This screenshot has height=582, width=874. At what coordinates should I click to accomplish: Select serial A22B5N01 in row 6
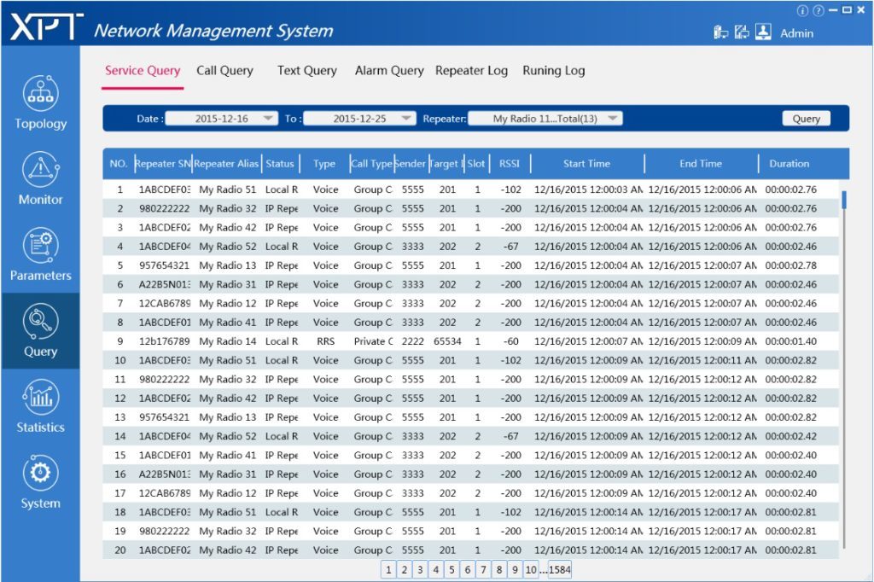165,284
